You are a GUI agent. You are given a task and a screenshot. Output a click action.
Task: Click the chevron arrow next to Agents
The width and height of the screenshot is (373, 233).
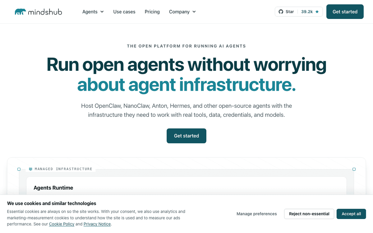pyautogui.click(x=102, y=12)
